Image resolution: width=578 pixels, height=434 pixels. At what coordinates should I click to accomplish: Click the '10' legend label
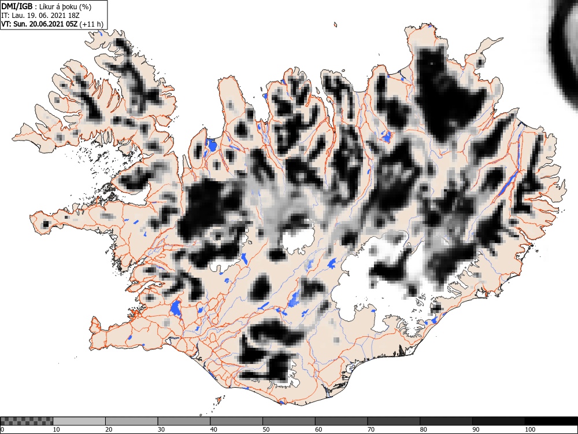tap(57, 429)
